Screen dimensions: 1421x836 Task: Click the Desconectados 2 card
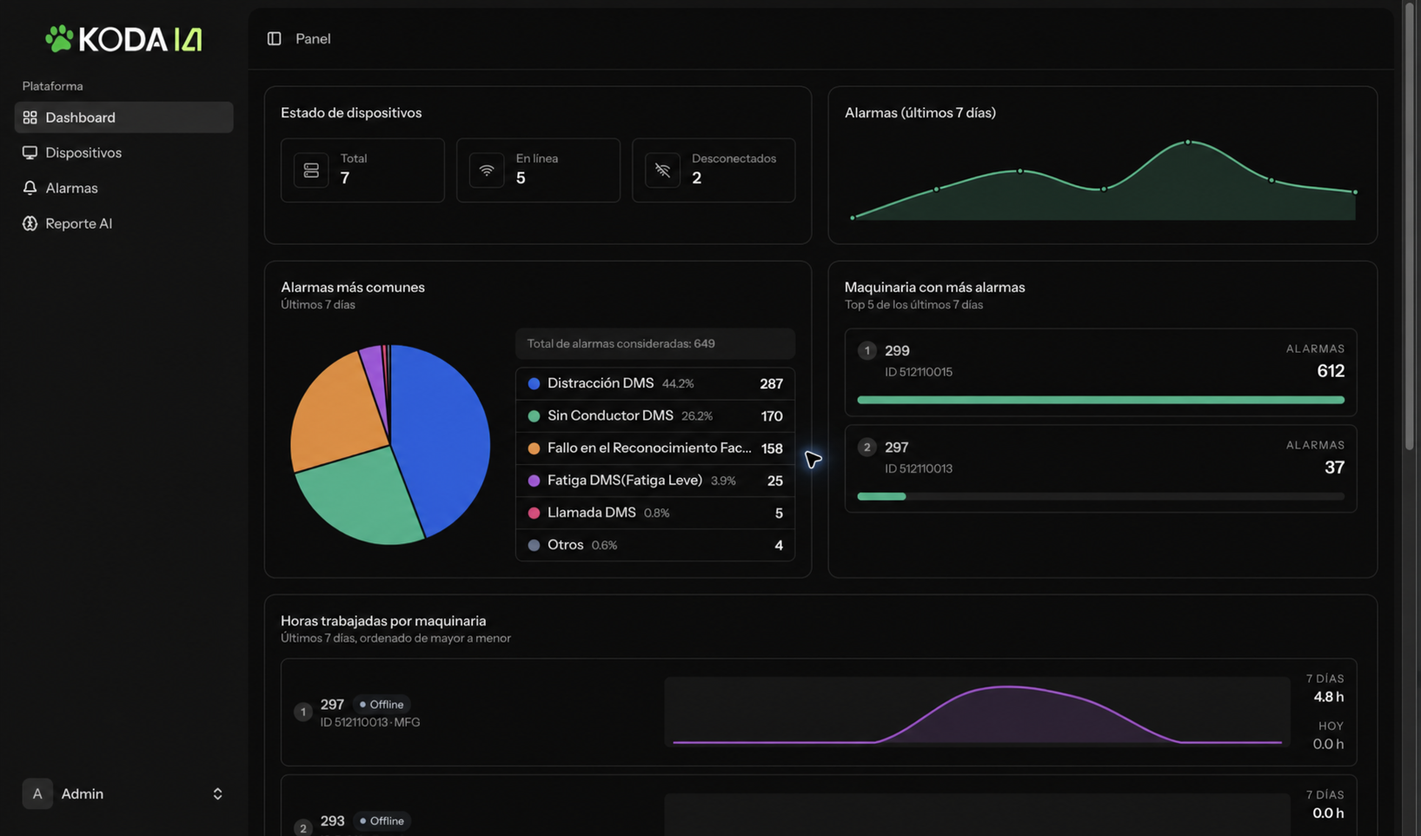tap(714, 170)
